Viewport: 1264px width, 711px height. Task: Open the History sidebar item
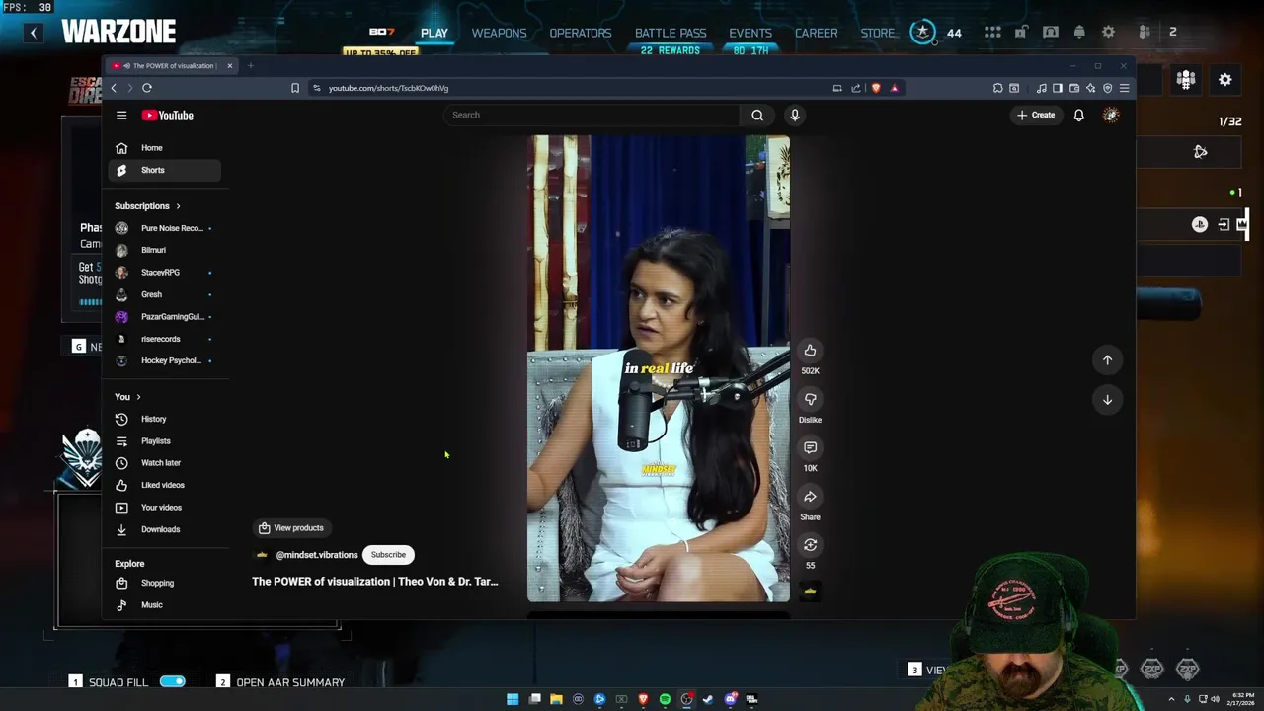[x=164, y=419]
